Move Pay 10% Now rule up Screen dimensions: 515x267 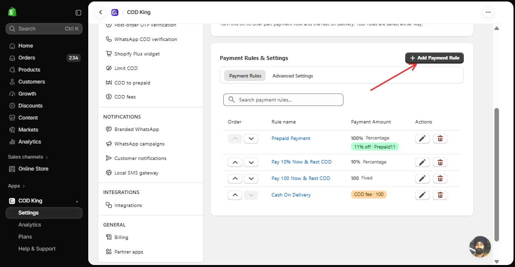coord(235,162)
